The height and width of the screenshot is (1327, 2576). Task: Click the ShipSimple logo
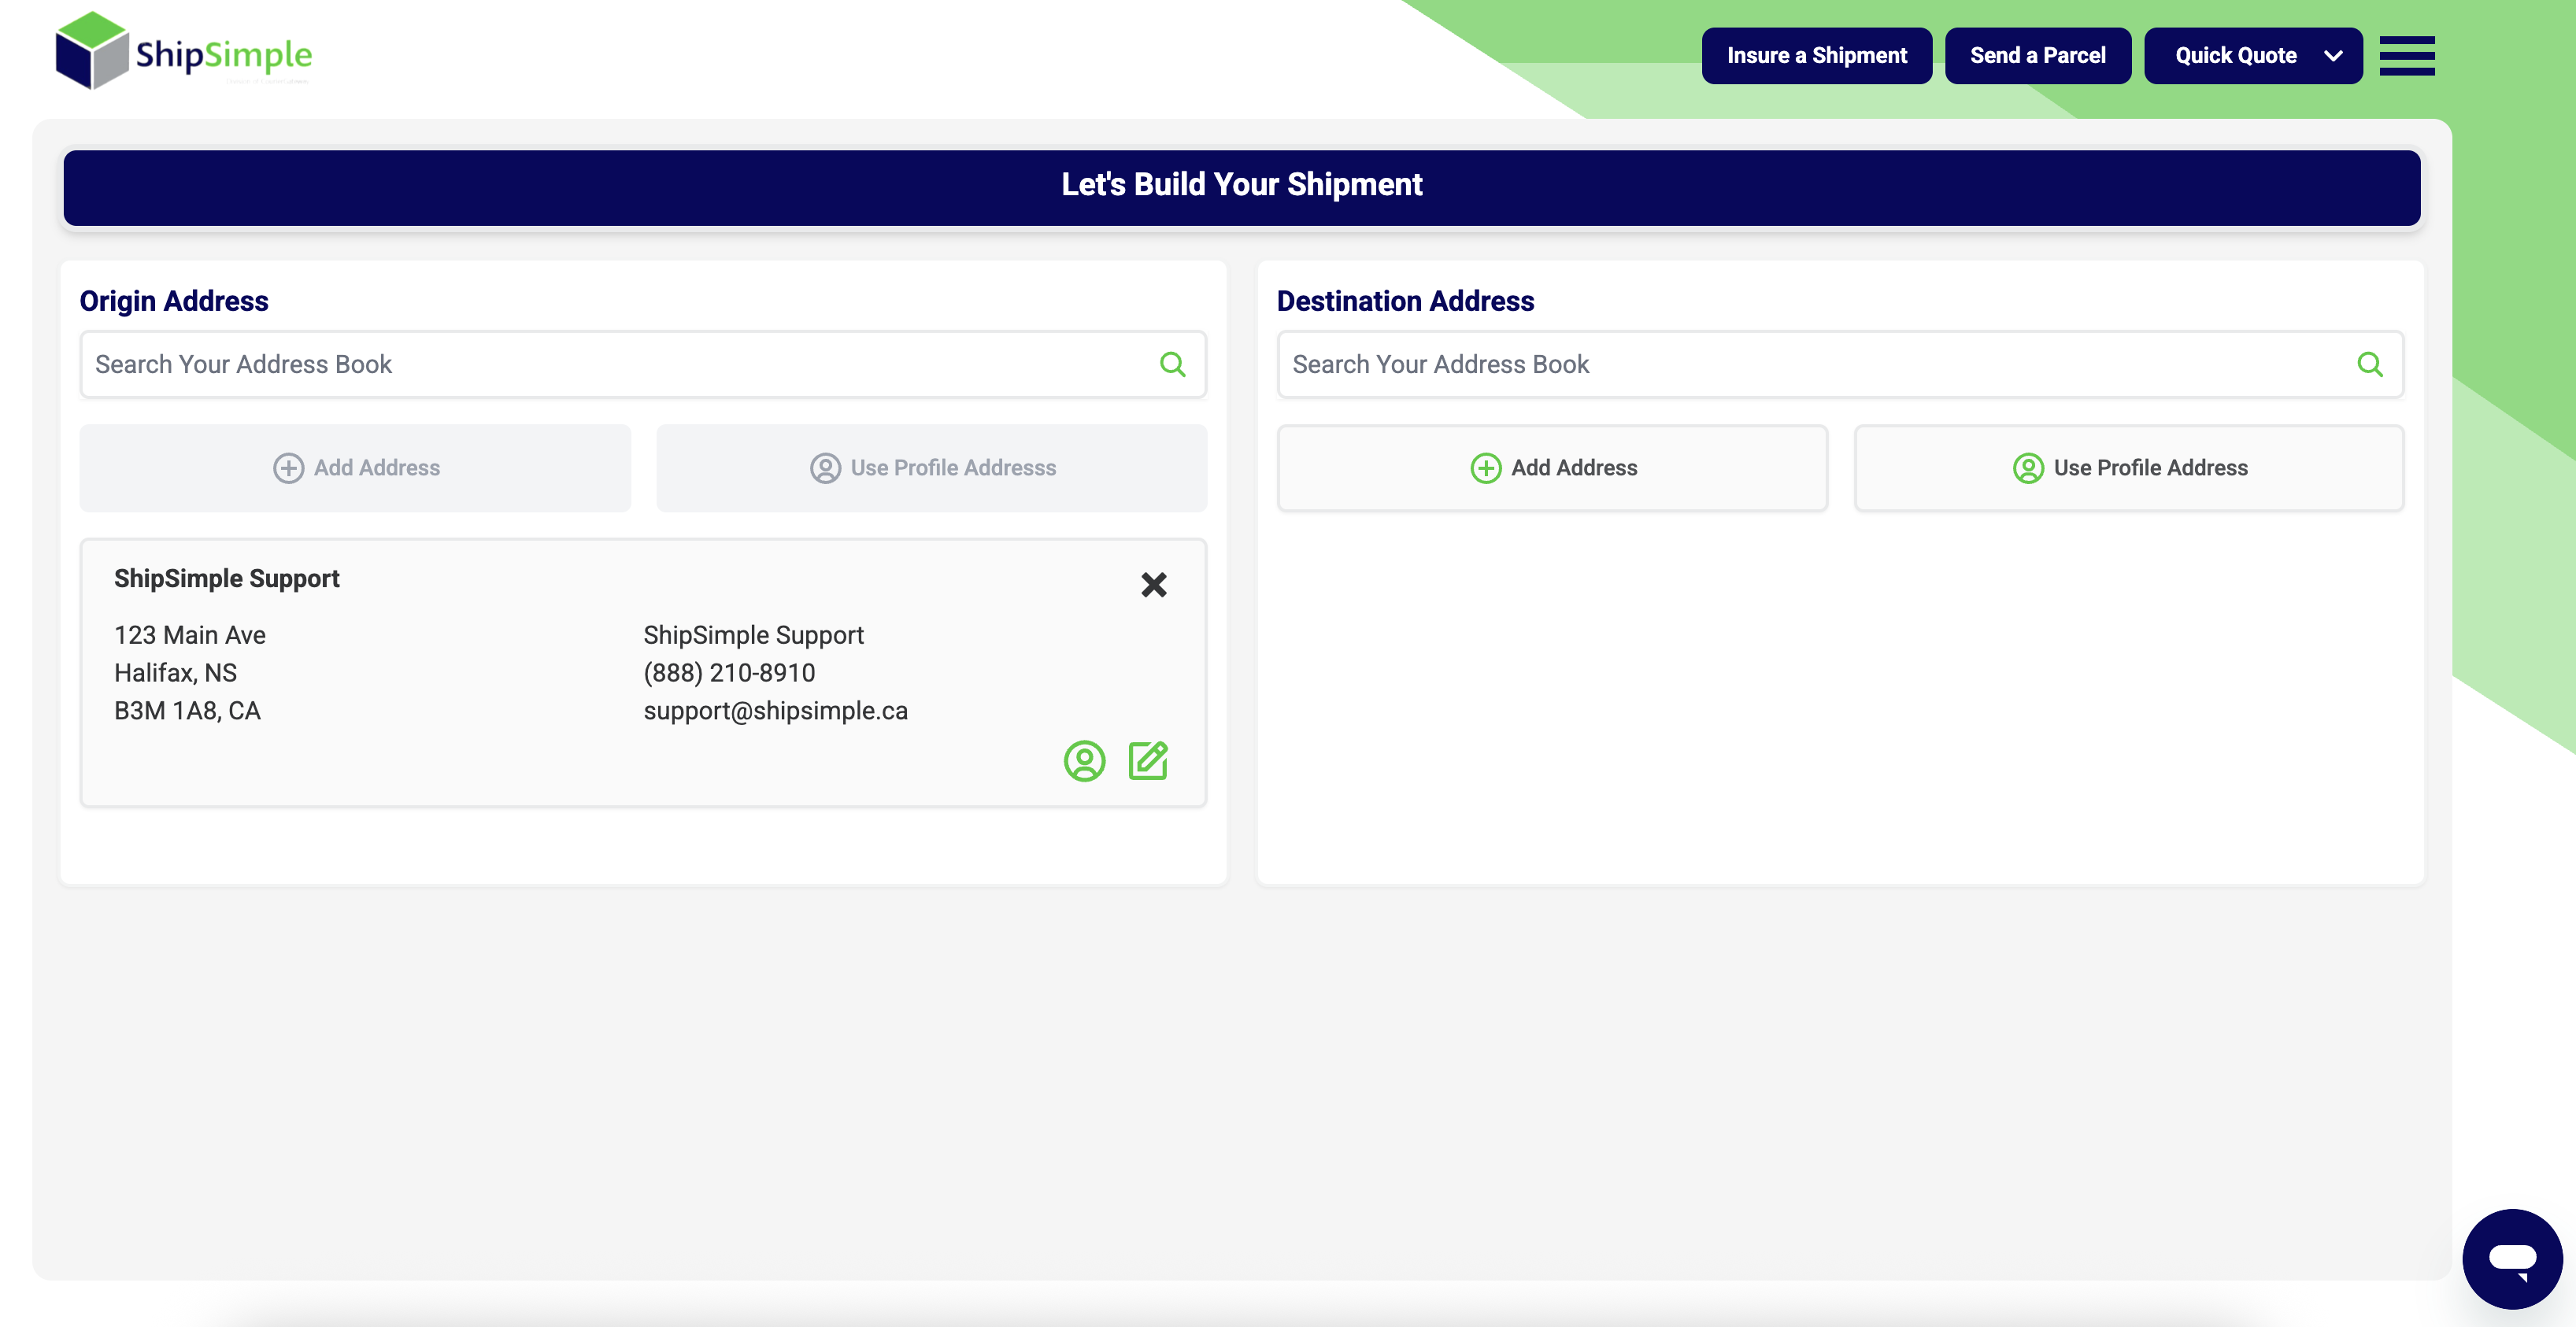click(x=184, y=52)
